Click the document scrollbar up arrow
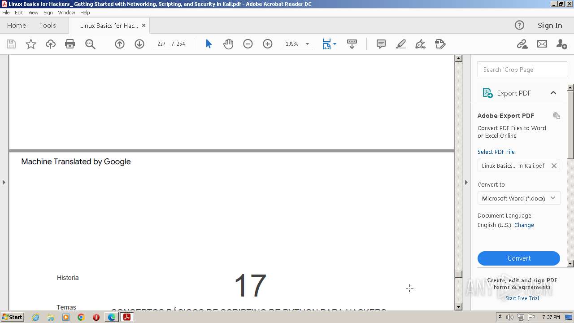The width and height of the screenshot is (574, 323). (458, 58)
